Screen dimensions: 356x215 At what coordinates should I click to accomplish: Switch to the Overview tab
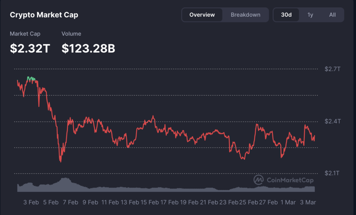click(202, 15)
